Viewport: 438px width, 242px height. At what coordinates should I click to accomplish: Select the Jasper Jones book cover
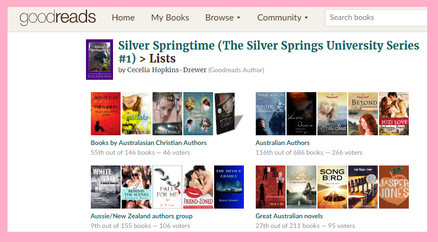pyautogui.click(x=394, y=187)
